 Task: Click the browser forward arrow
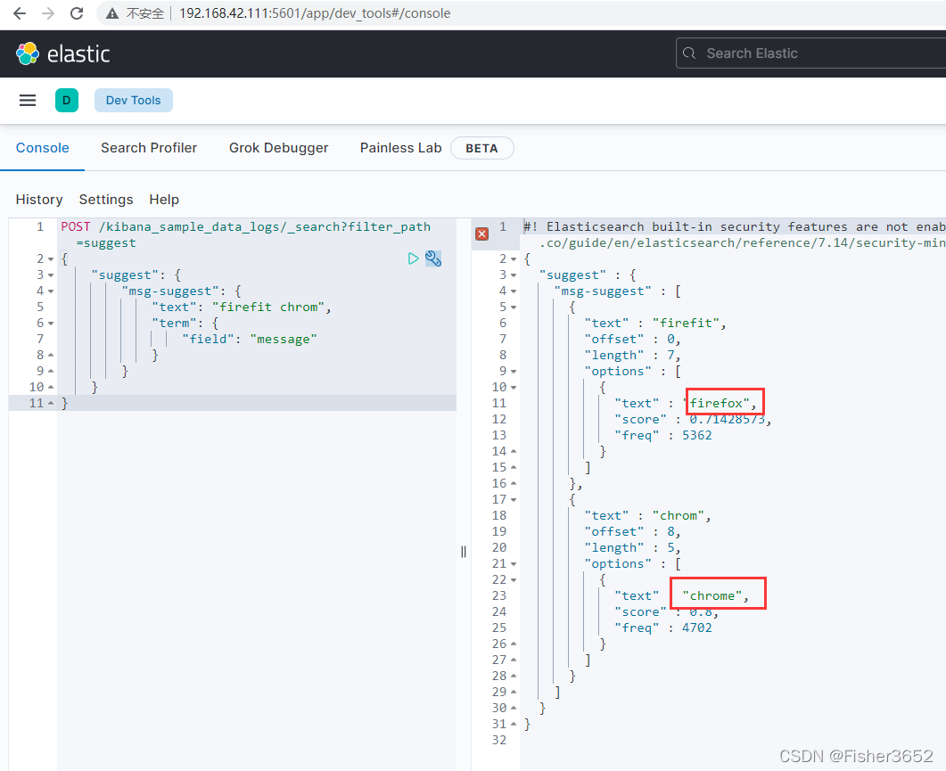coord(47,13)
